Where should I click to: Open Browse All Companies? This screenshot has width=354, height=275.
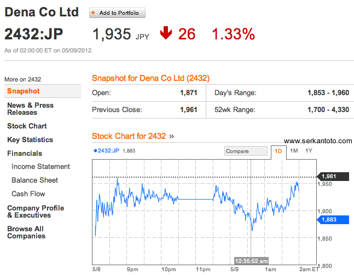pyautogui.click(x=26, y=232)
